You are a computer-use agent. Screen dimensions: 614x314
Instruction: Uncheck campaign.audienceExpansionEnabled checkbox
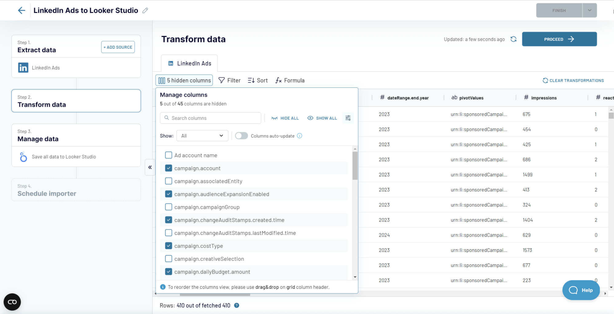[x=169, y=194]
